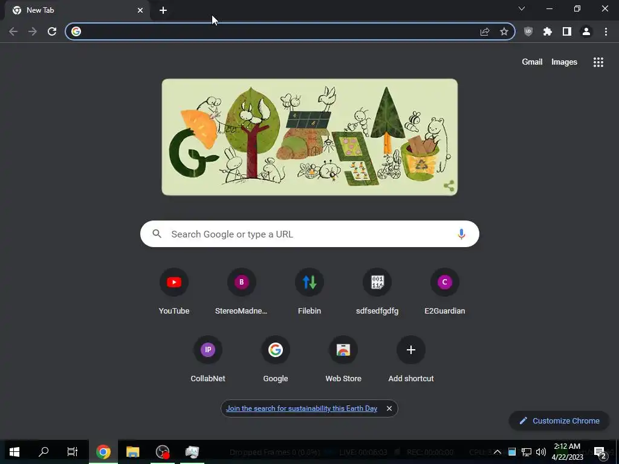Click the browser back arrow
This screenshot has height=464, width=619.
[13, 31]
